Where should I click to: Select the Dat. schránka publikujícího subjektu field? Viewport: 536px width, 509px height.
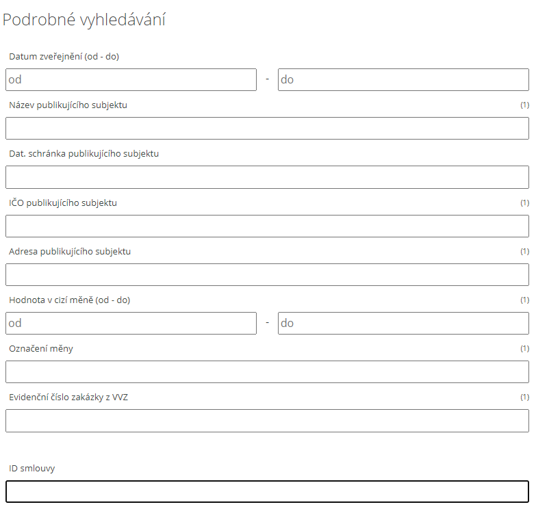[267, 177]
